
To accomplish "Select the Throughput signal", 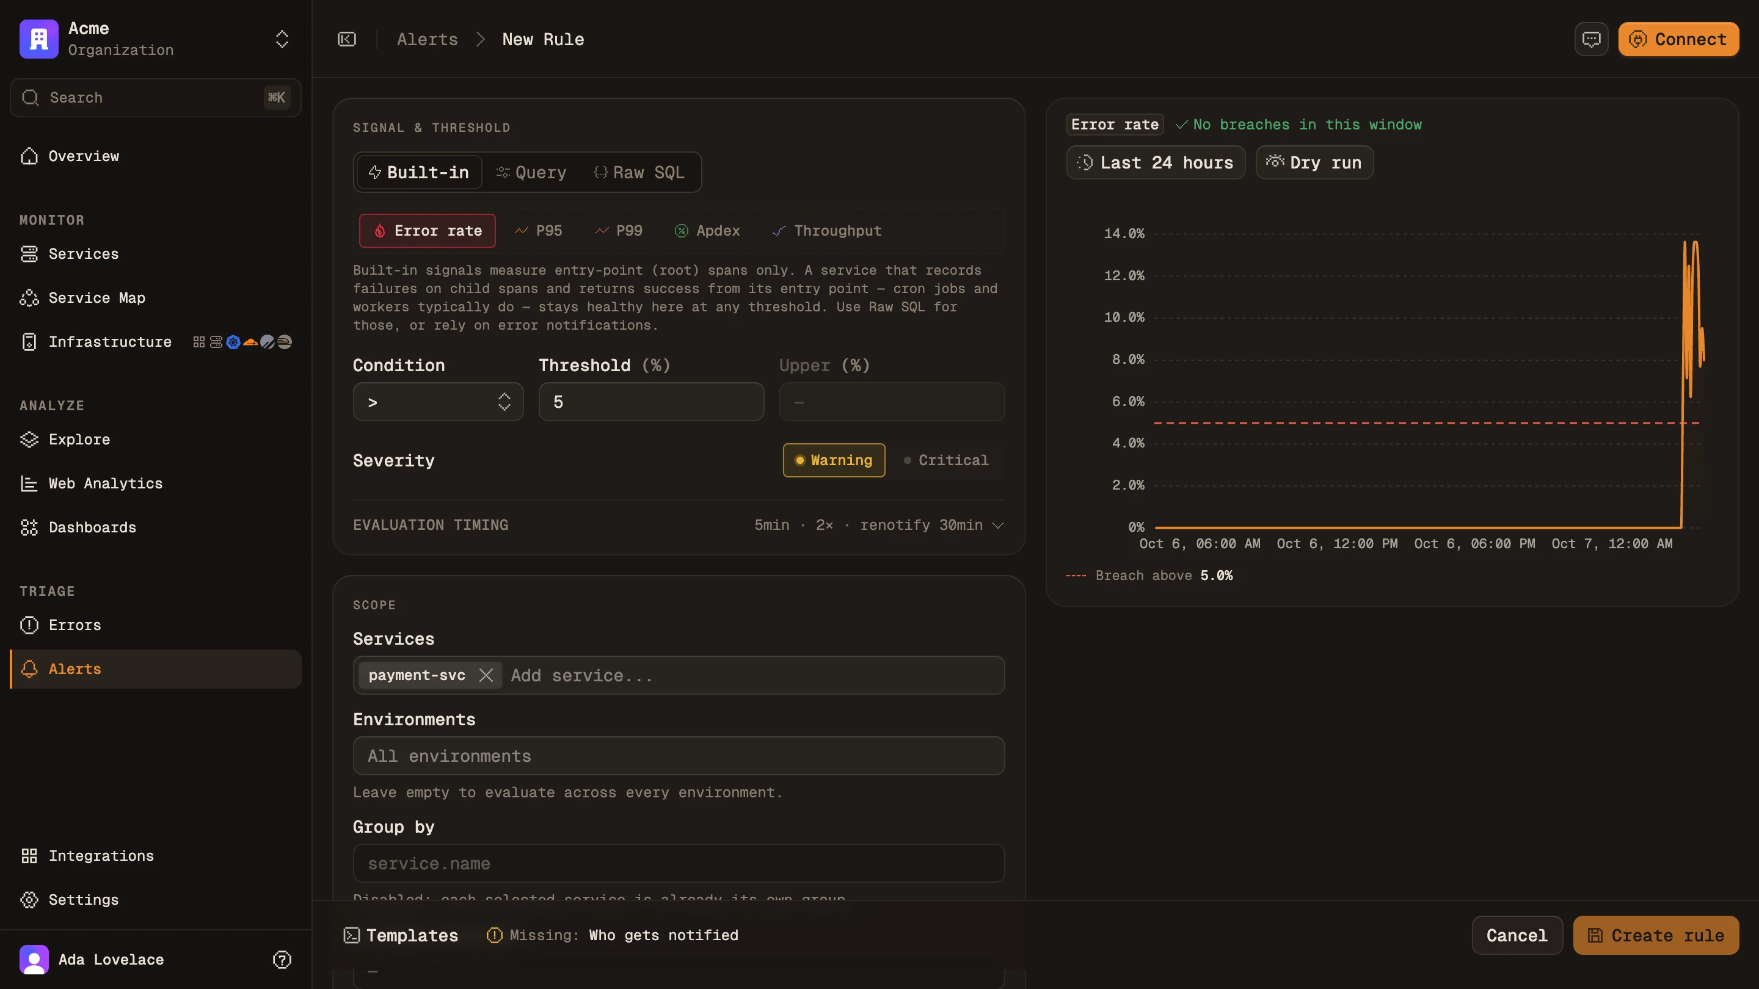I will click(x=827, y=231).
